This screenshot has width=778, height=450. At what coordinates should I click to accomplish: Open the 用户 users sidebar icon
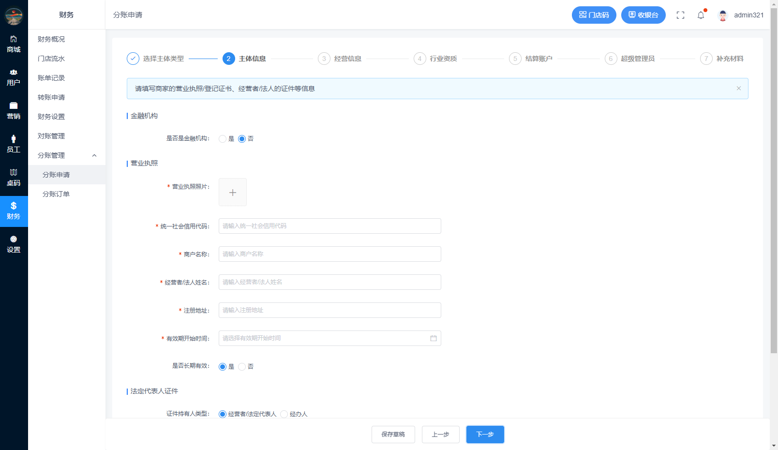point(14,77)
